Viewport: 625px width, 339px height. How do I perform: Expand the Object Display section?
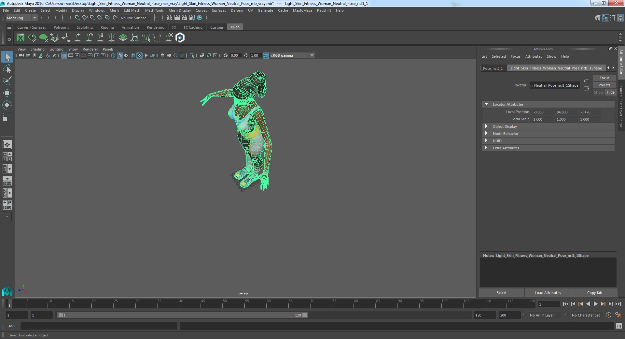pos(486,126)
